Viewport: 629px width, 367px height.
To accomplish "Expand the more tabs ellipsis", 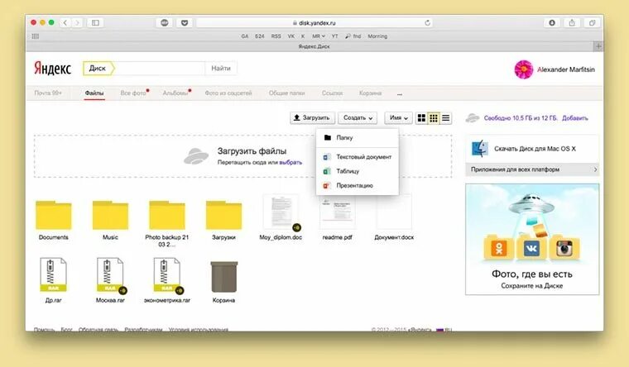I will coord(400,94).
